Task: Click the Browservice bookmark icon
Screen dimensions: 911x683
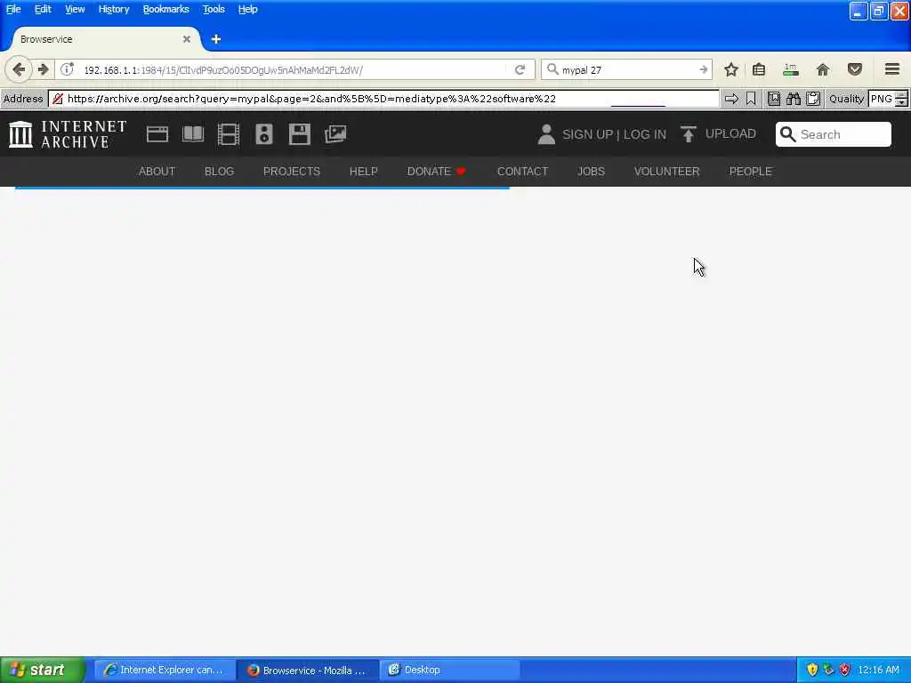Action: coord(751,99)
